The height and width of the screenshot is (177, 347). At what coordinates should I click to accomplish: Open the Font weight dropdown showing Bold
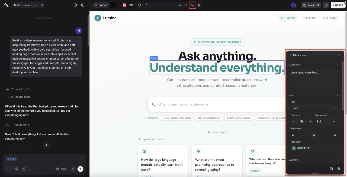pyautogui.click(x=326, y=122)
